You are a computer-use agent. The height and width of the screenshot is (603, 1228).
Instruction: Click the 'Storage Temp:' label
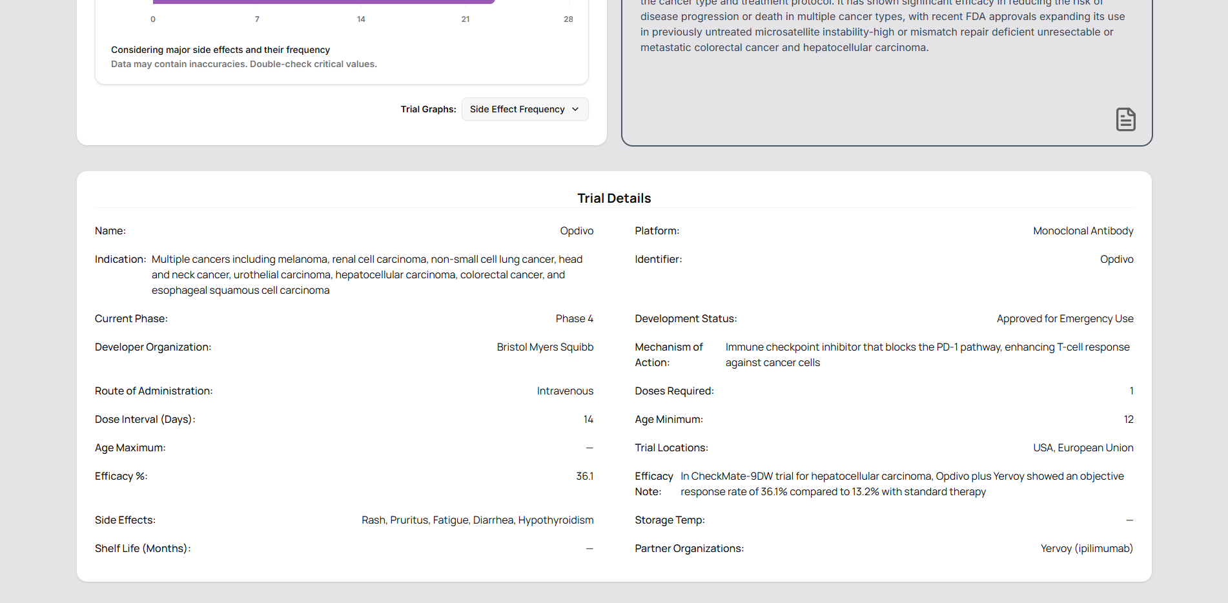670,520
